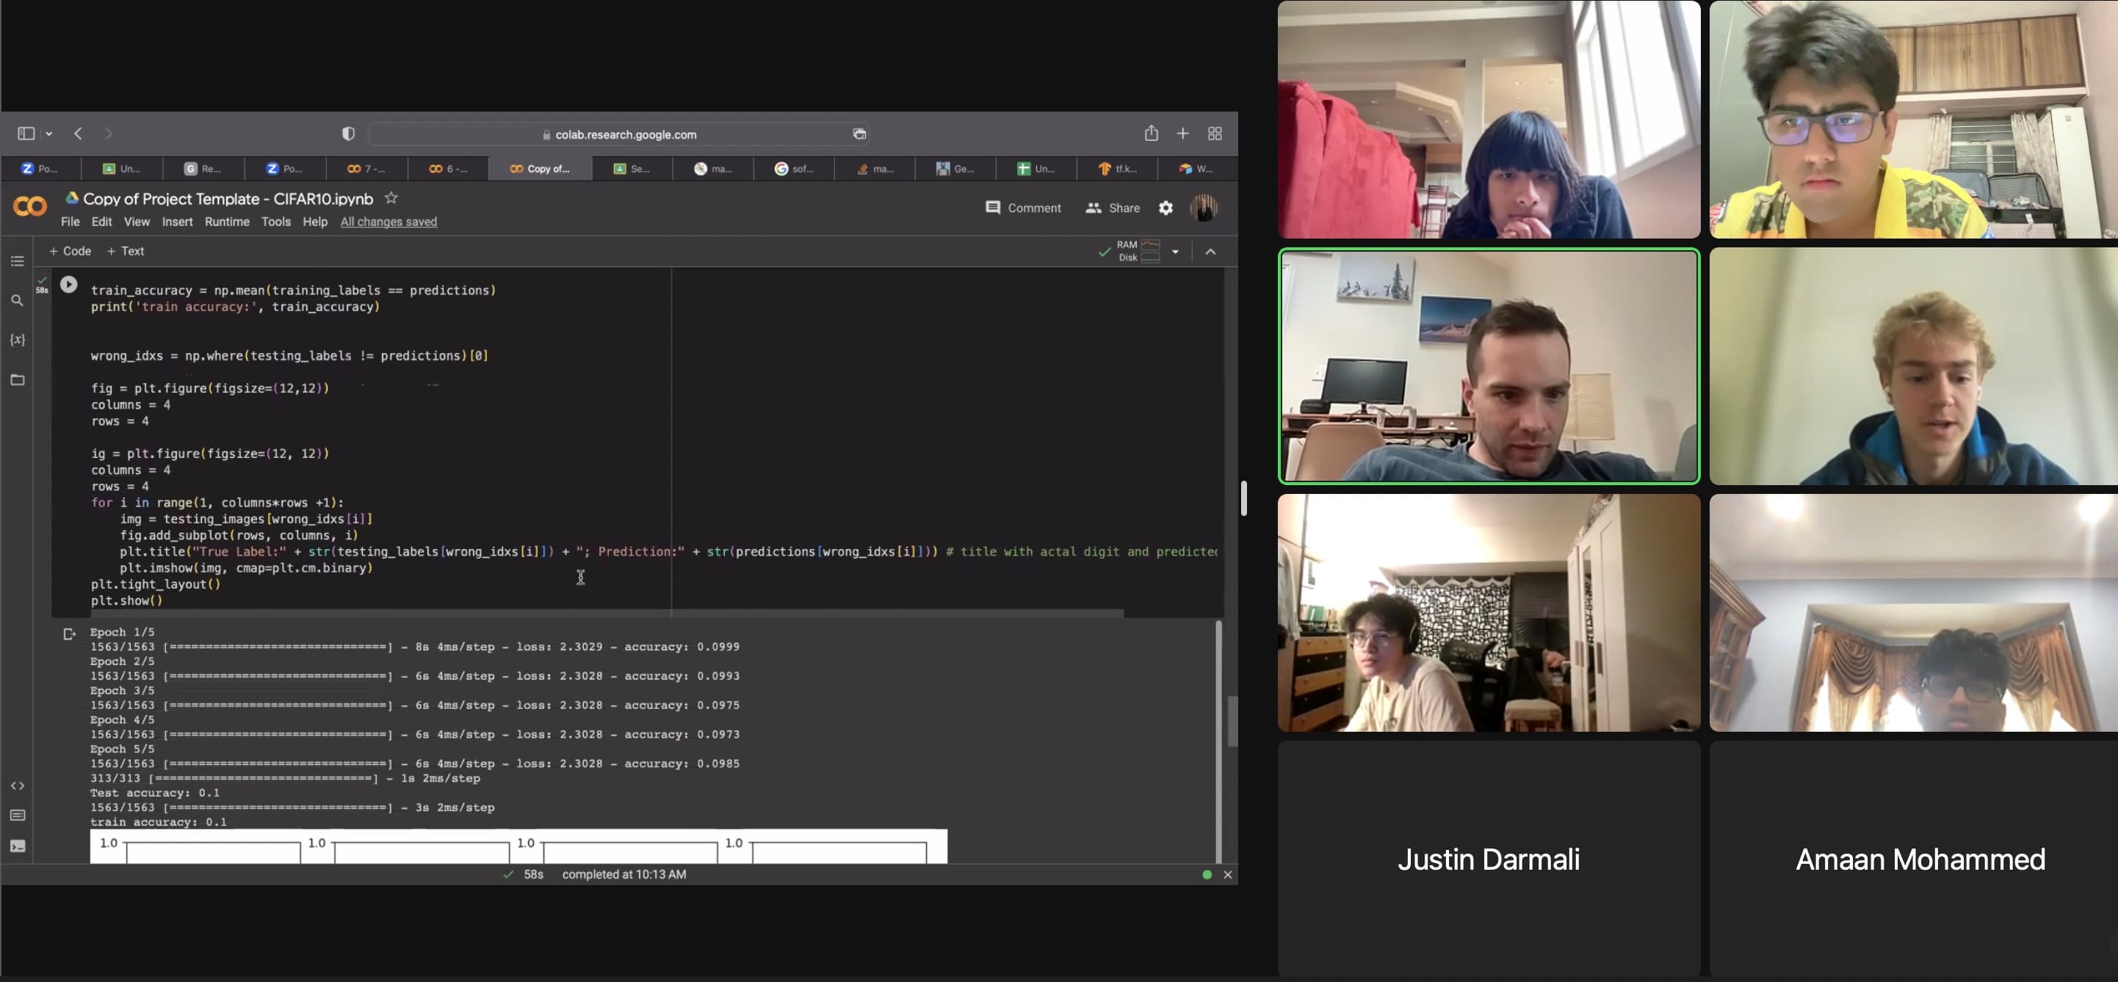Switch to the 'W...' tab

point(1196,169)
